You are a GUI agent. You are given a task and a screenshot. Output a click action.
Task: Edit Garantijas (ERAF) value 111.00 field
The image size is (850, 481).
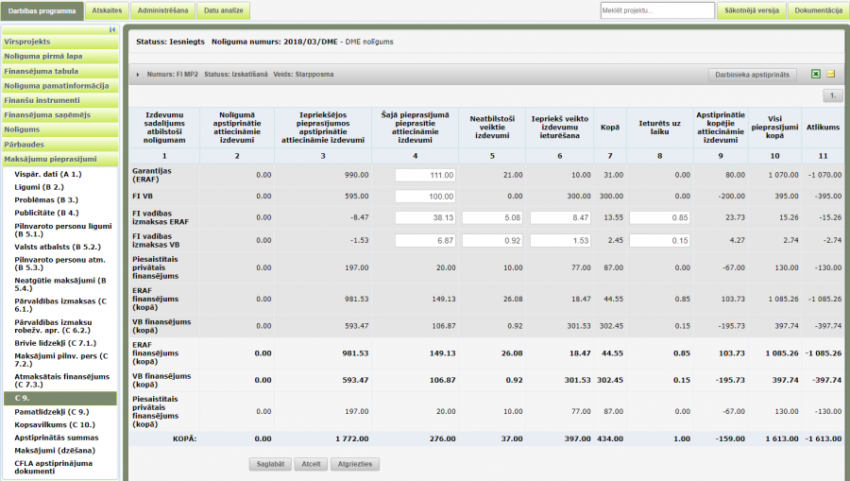click(426, 175)
